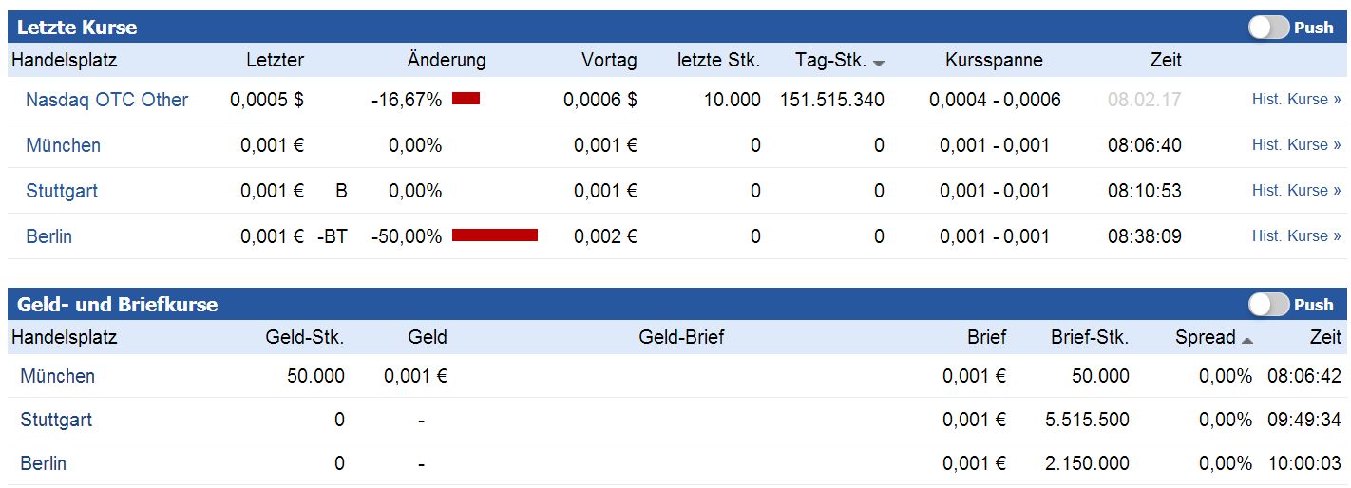
Task: Show Hist. Kurse for the Stuttgart row
Action: pyautogui.click(x=1296, y=191)
